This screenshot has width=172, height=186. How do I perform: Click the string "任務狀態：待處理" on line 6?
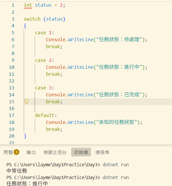click(119, 39)
